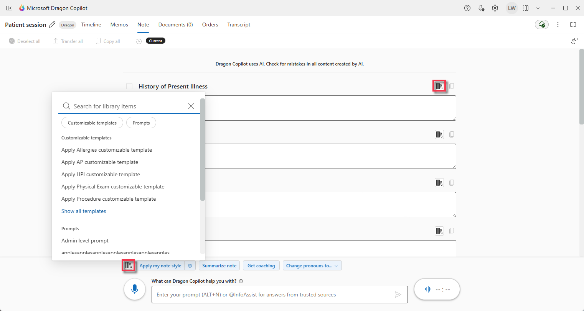Screen dimensions: 584x311
Task: Click the Search for library items field
Action: coord(129,106)
